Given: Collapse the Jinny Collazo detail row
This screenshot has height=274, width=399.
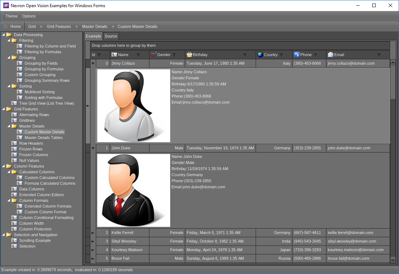Looking at the screenshot, I should pyautogui.click(x=93, y=64).
